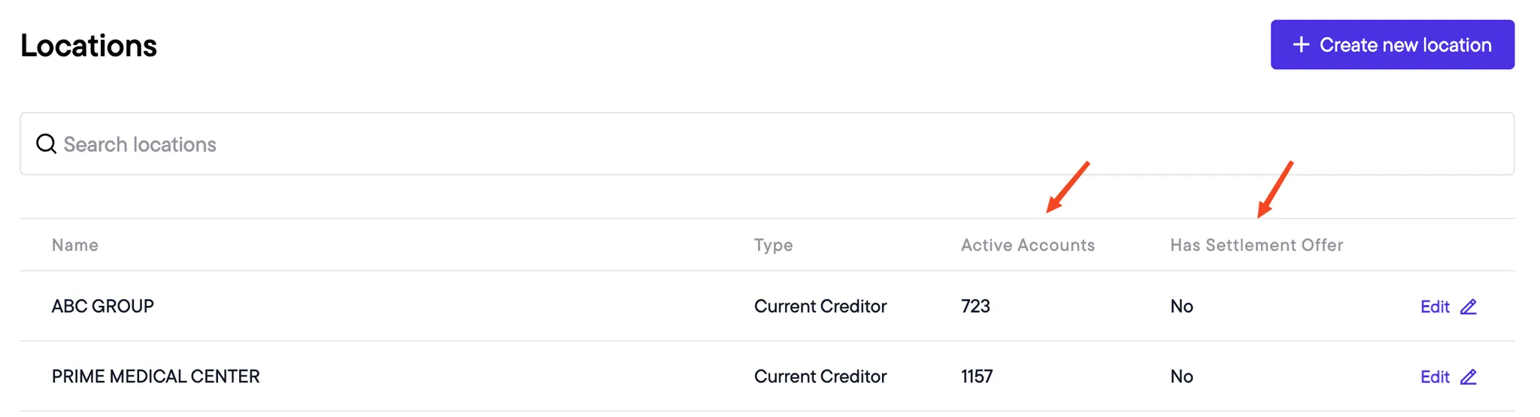
Task: Select the Type column header
Action: pyautogui.click(x=773, y=245)
